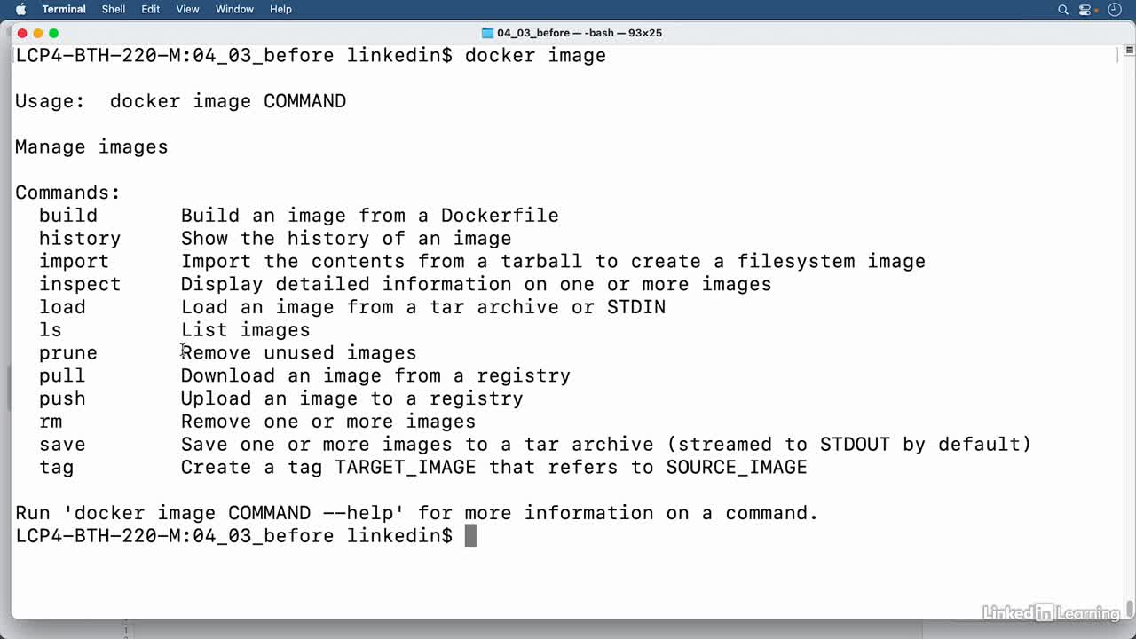
Task: Click 'Display detailed information' description line
Action: coord(477,285)
